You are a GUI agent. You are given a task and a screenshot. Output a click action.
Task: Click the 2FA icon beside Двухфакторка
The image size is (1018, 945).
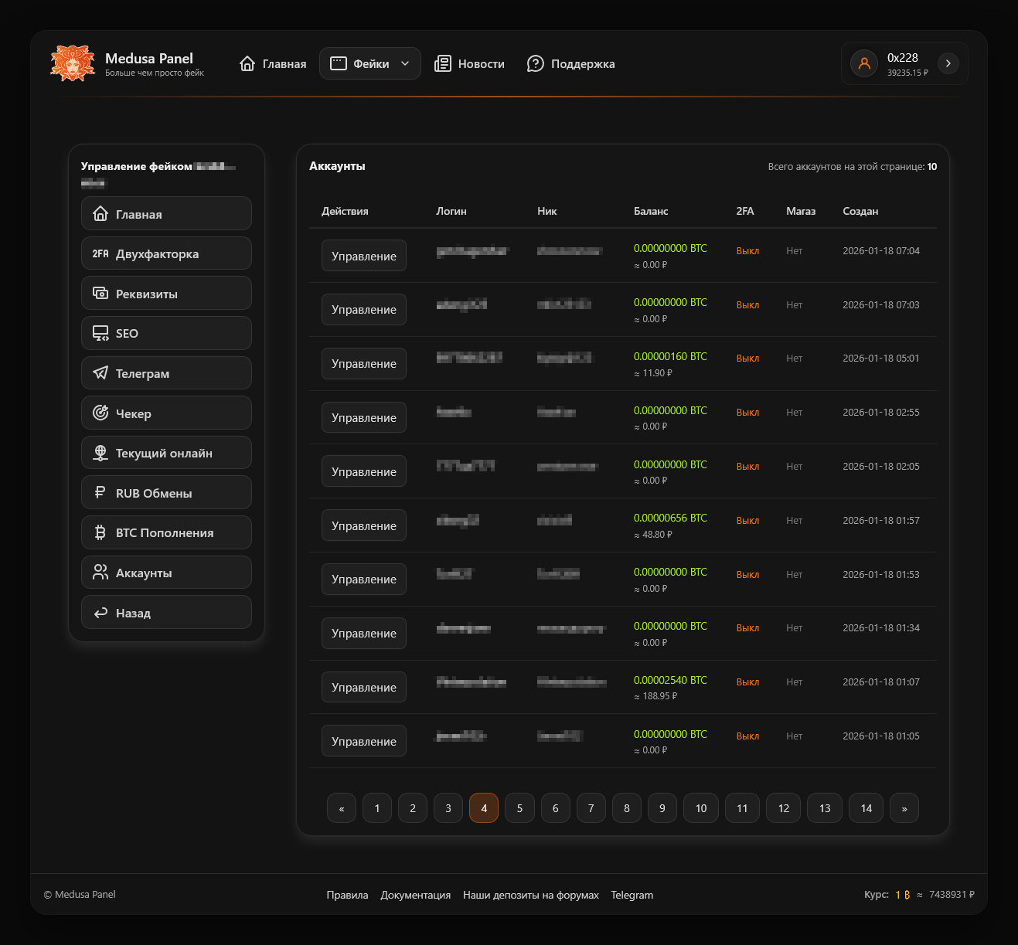100,253
